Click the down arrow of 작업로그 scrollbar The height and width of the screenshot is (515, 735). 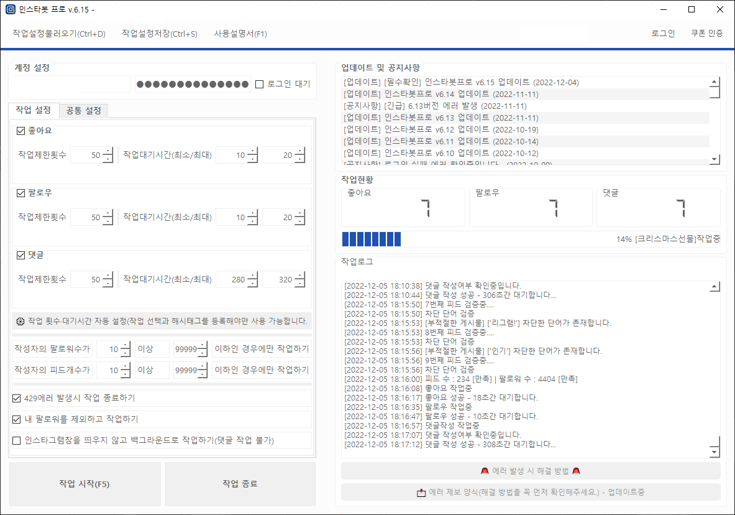[x=714, y=453]
